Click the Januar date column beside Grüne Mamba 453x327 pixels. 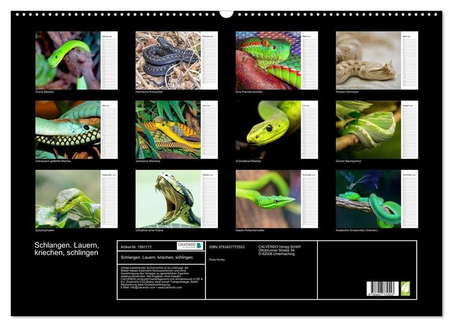(109, 61)
